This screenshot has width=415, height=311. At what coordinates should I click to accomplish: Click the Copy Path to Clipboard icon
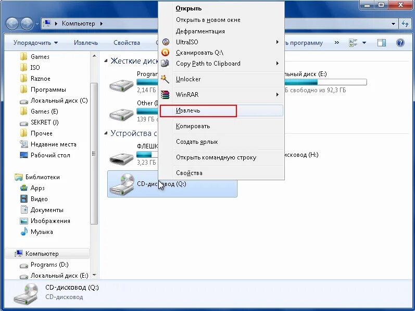click(165, 63)
